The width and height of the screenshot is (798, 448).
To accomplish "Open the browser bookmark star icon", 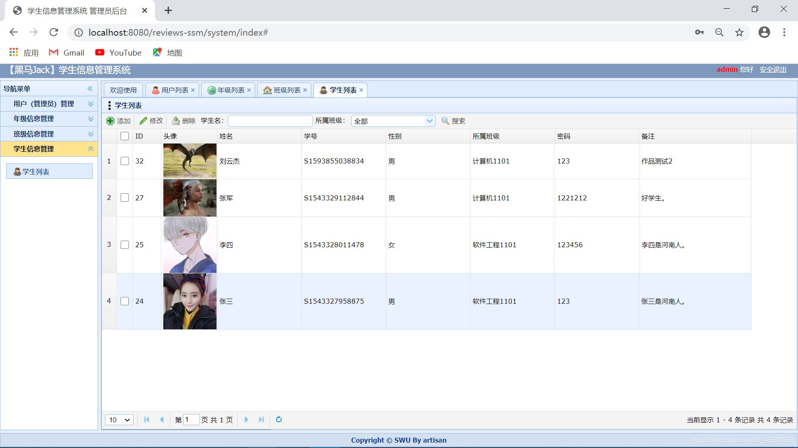I will tap(739, 32).
